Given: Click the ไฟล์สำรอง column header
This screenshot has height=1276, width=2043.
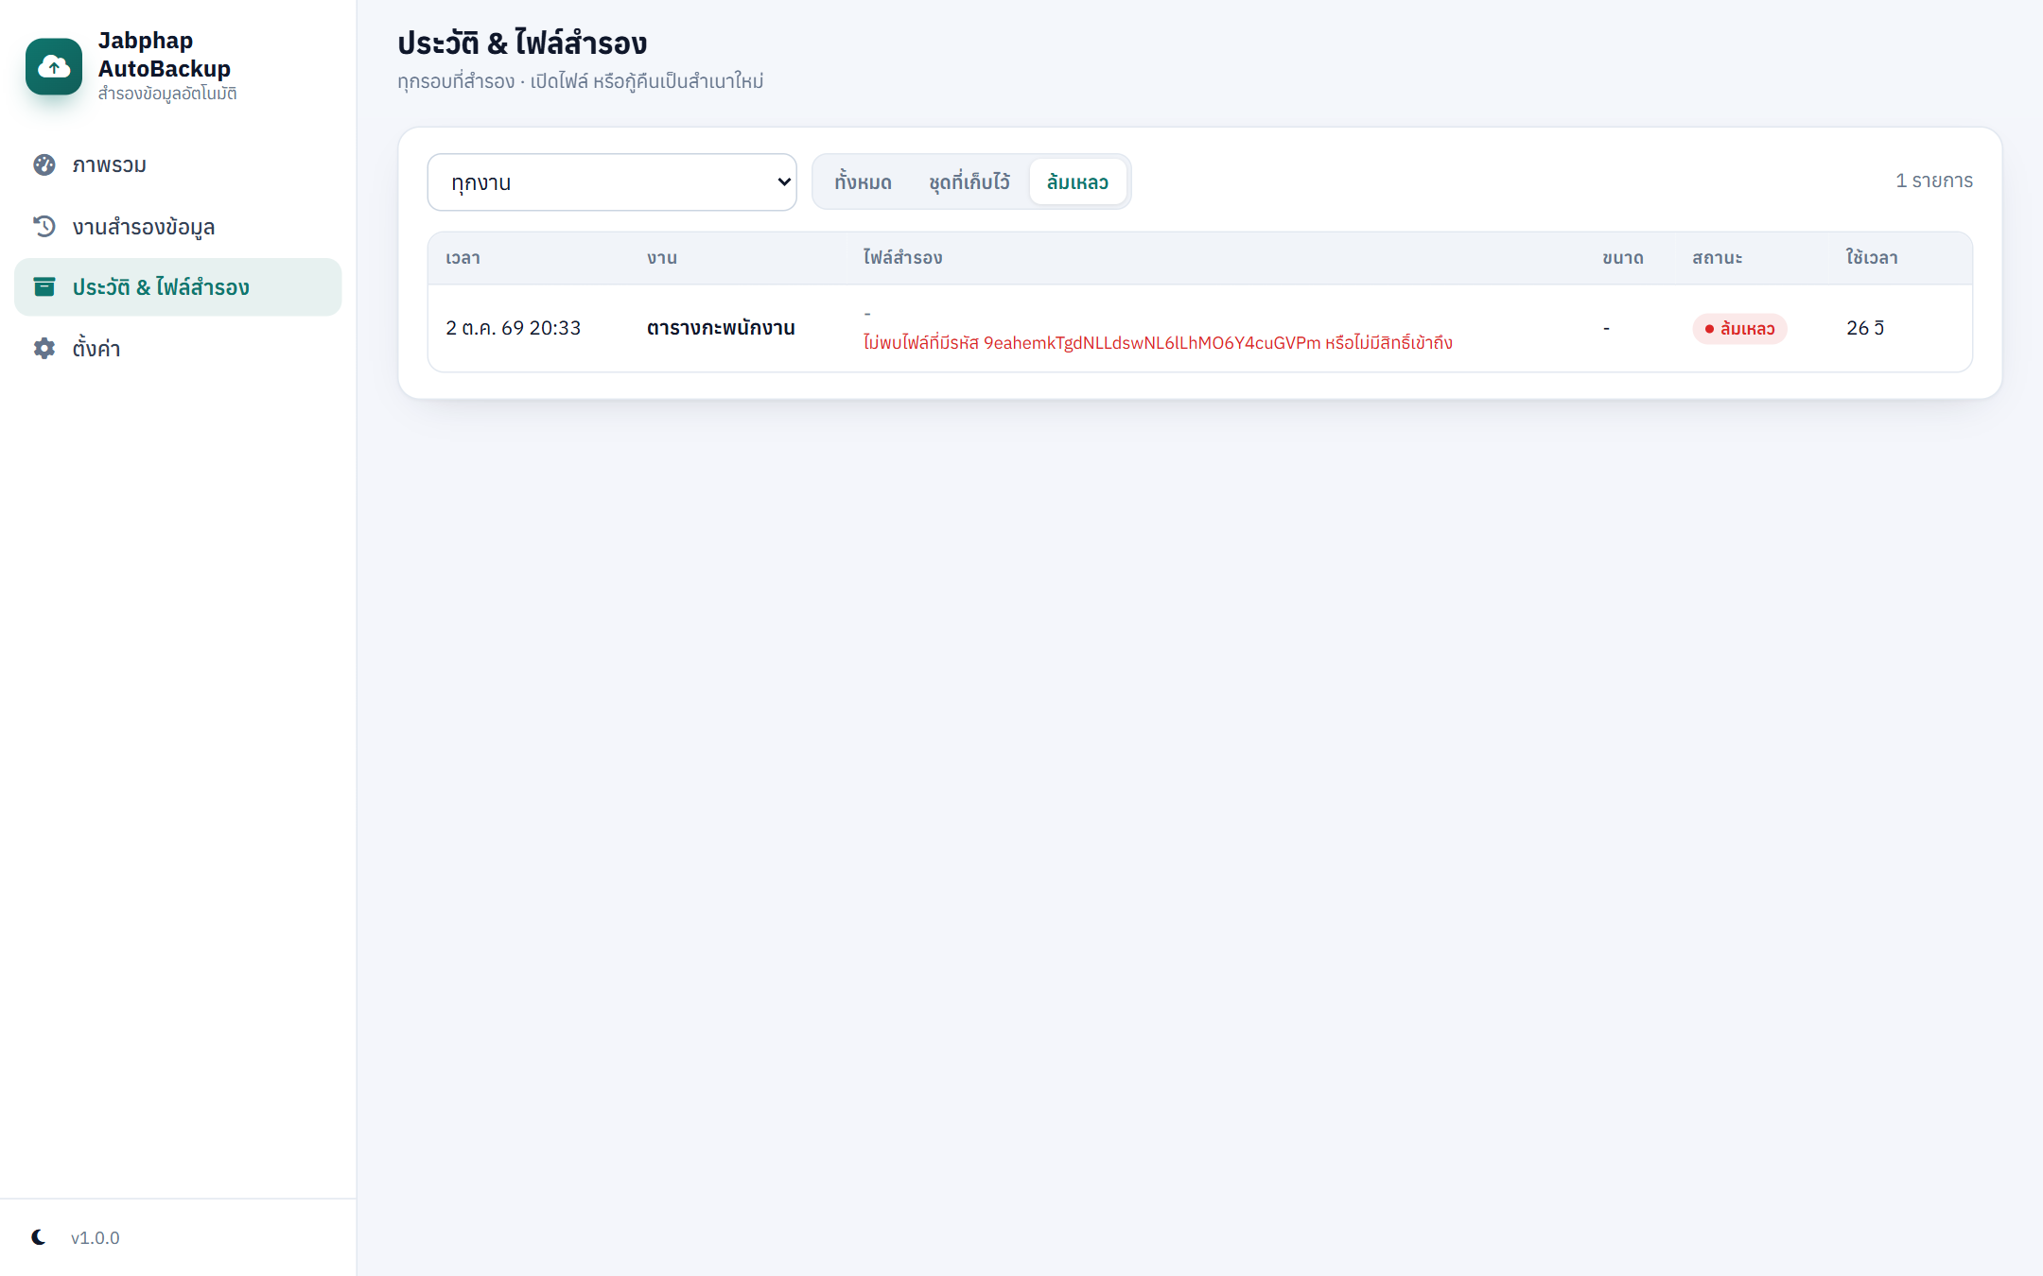Looking at the screenshot, I should [902, 258].
